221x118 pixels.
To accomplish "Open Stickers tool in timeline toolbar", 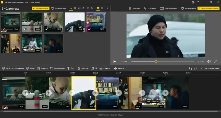I will (x=105, y=68).
